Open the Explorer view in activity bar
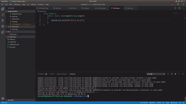The width and height of the screenshot is (186, 104). [3, 9]
